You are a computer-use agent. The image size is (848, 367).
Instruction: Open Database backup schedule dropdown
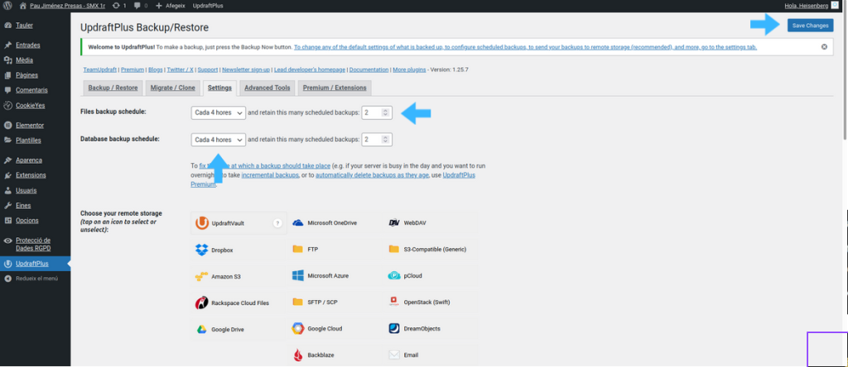coord(219,140)
